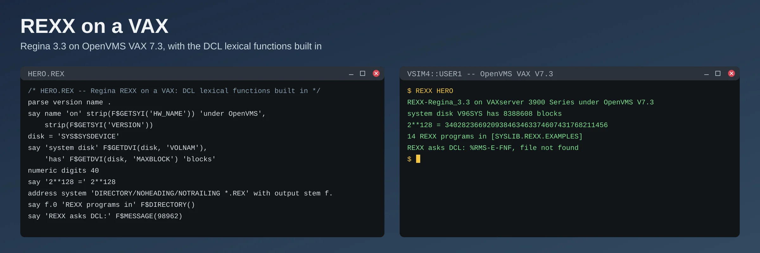This screenshot has height=253, width=760.
Task: Click the disk = 'SYS$SYSDEVICE' line
Action: click(74, 136)
